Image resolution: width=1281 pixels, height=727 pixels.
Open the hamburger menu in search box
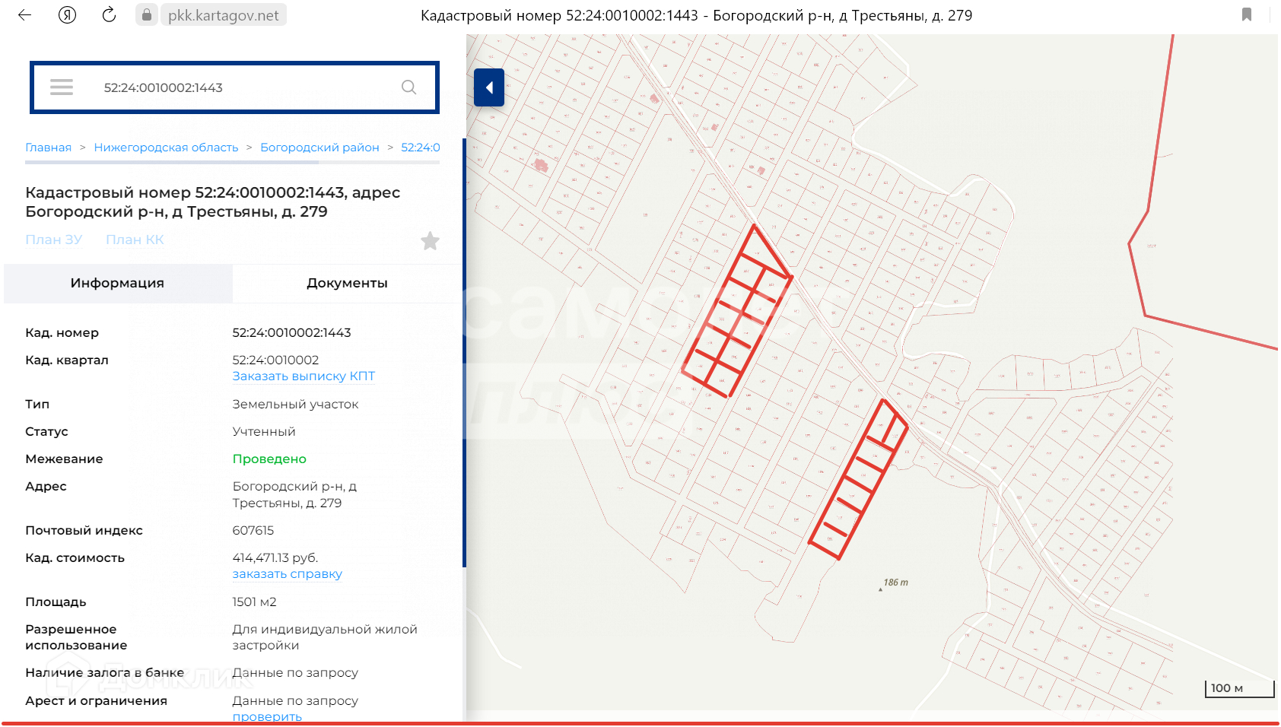tap(62, 87)
